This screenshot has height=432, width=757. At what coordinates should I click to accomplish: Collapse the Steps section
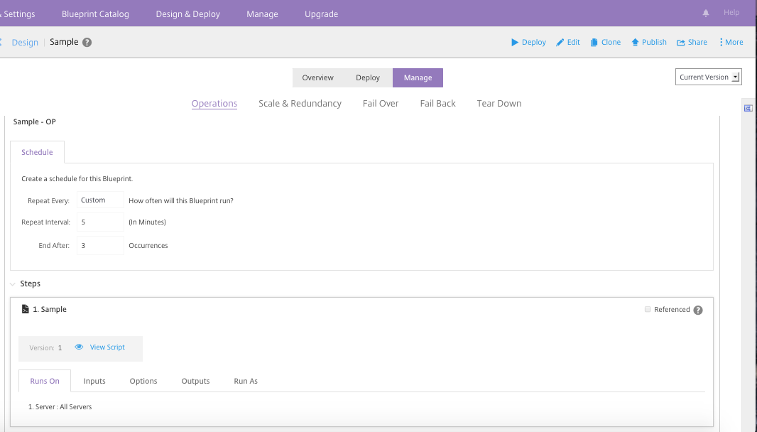click(x=13, y=284)
